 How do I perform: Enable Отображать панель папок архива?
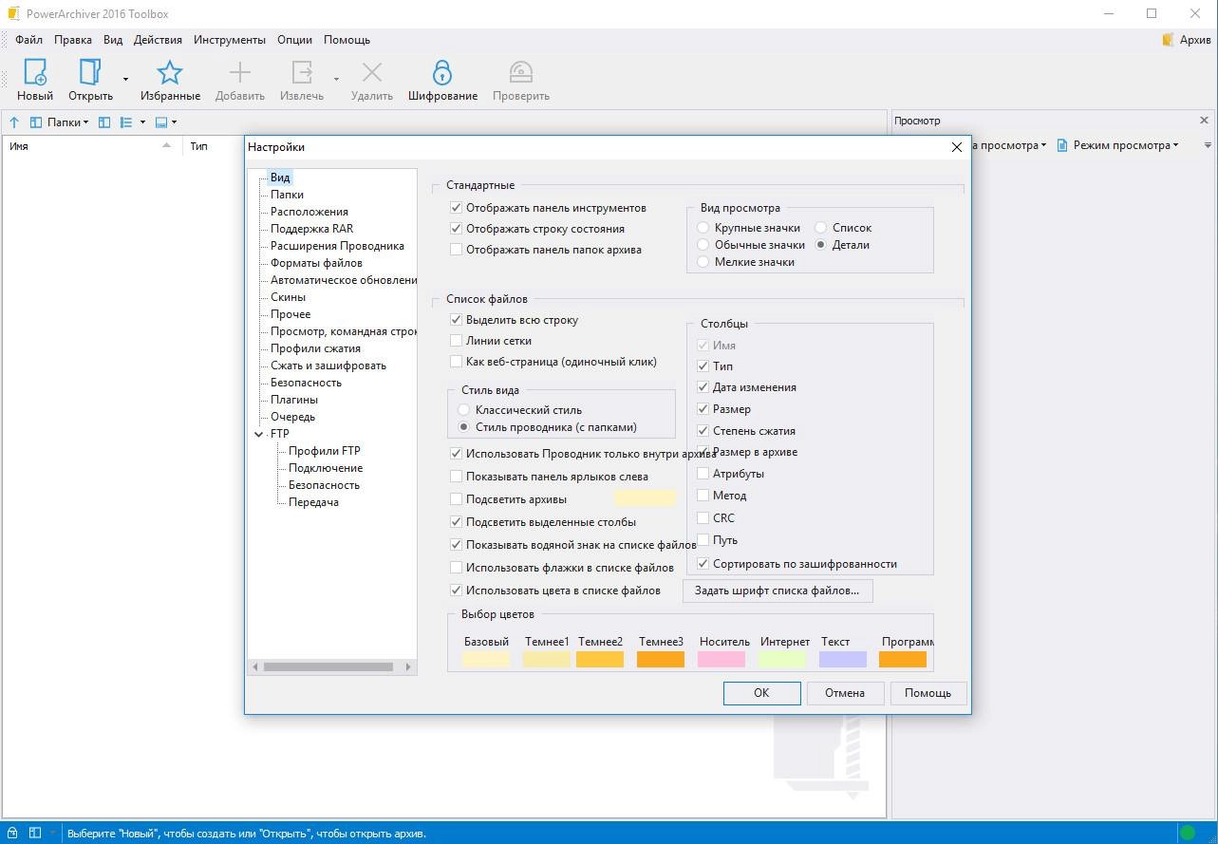click(x=457, y=250)
